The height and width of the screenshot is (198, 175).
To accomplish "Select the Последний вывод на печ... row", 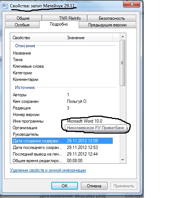I will point(62,154).
